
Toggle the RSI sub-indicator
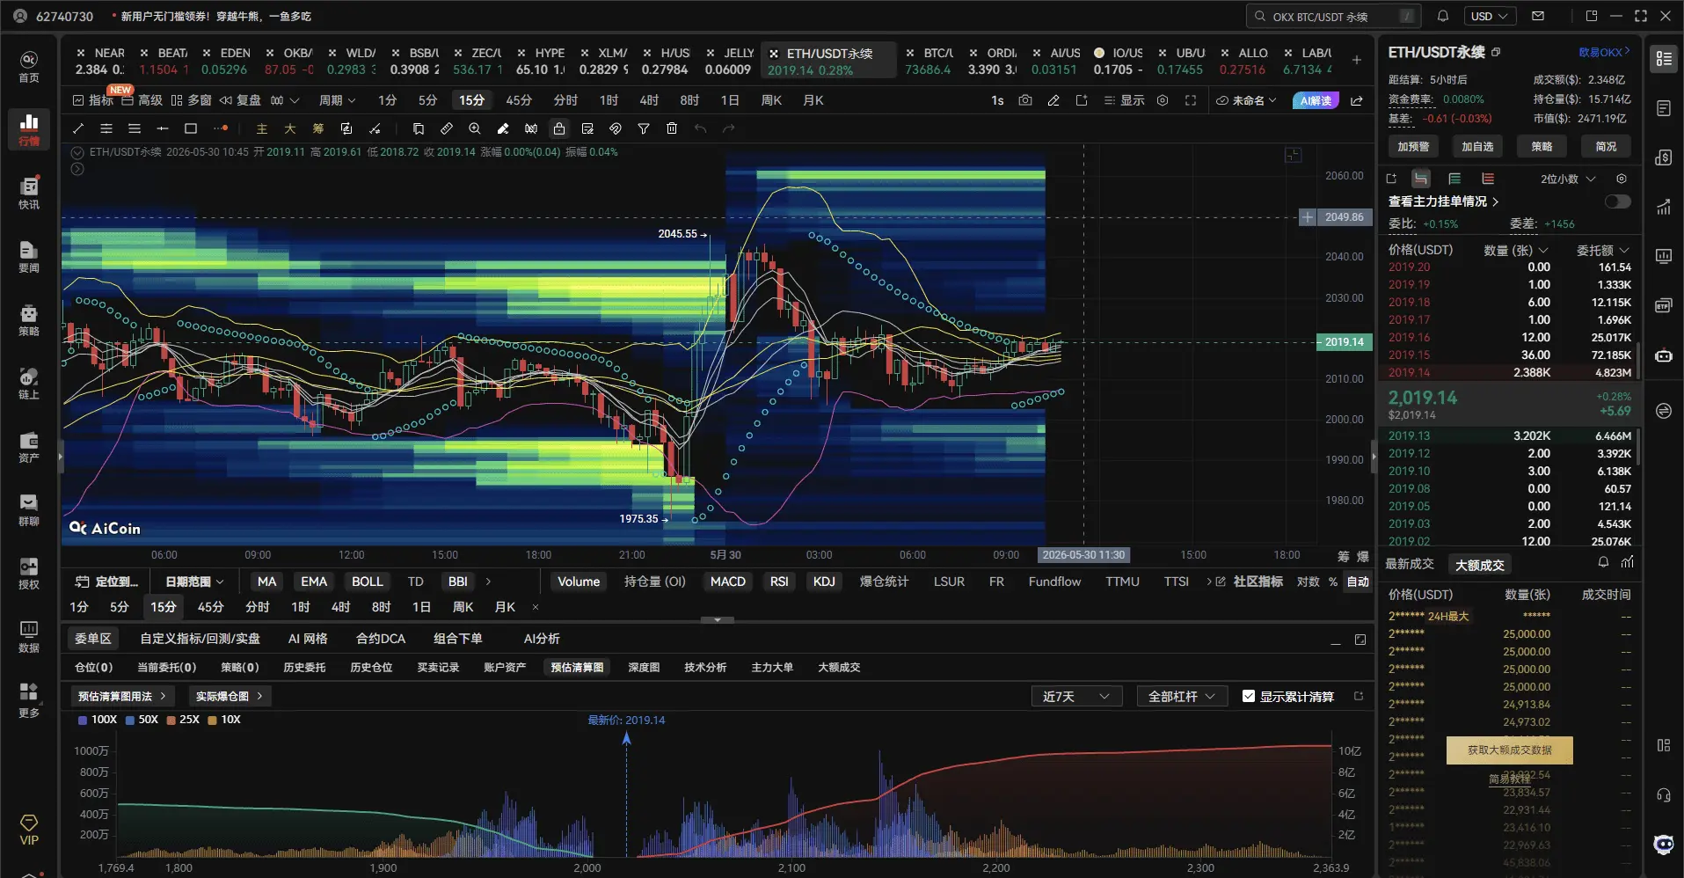[779, 582]
